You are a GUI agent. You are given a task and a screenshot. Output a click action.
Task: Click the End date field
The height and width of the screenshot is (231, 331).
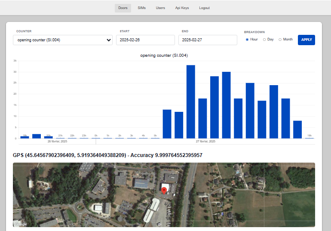pos(208,40)
